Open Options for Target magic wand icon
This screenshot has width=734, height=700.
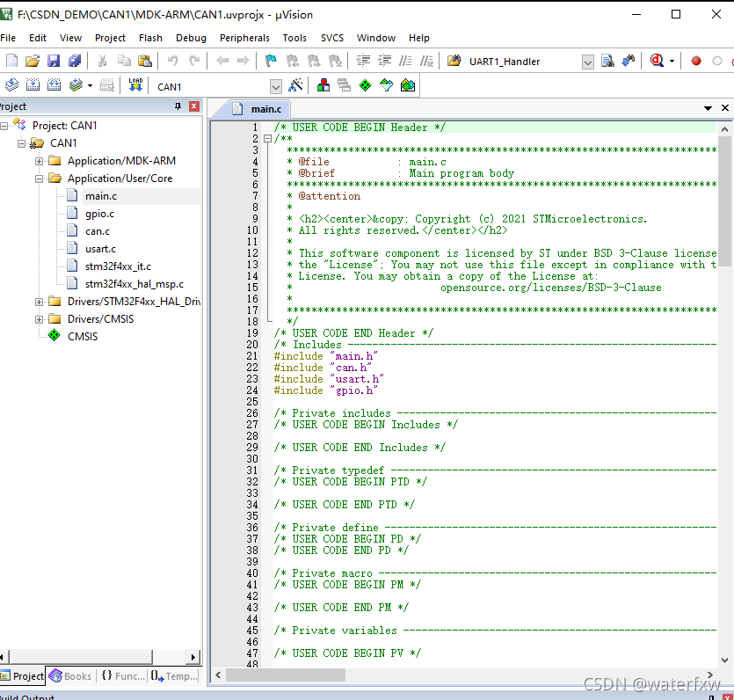296,85
